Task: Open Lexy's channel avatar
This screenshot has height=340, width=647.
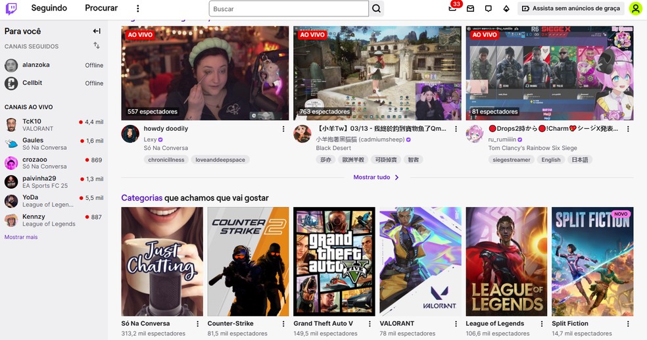Action: click(x=130, y=134)
